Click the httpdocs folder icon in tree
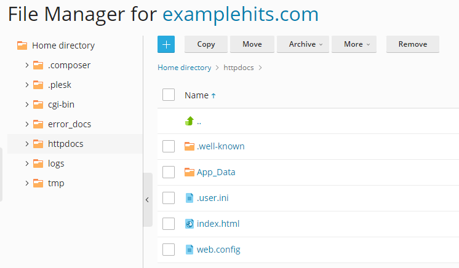 click(38, 144)
